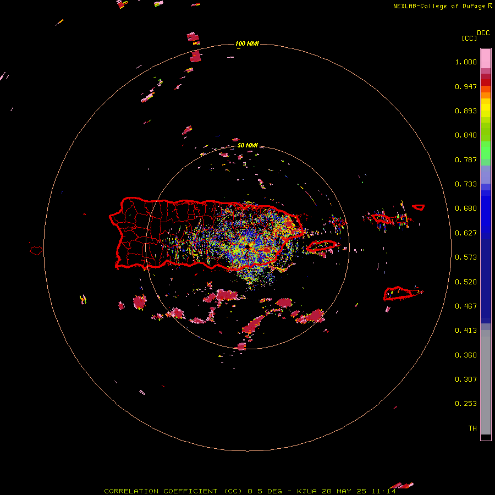Pick the light pink color at the top of the colorbar
The width and height of the screenshot is (495, 495).
click(x=486, y=58)
